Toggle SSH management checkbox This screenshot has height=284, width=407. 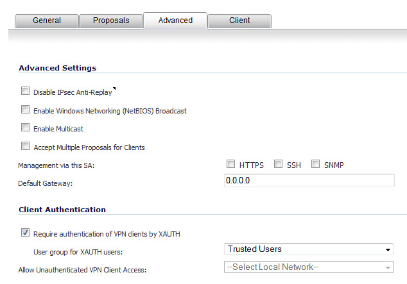coord(278,163)
